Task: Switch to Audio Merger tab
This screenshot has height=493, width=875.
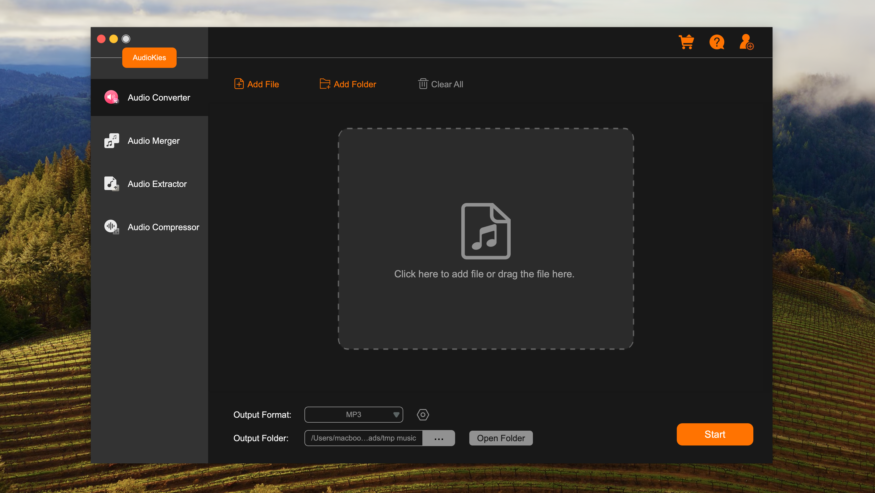Action: (153, 140)
